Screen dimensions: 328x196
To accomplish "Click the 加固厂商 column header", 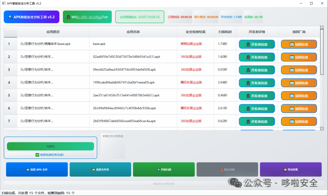I will pos(299,32).
